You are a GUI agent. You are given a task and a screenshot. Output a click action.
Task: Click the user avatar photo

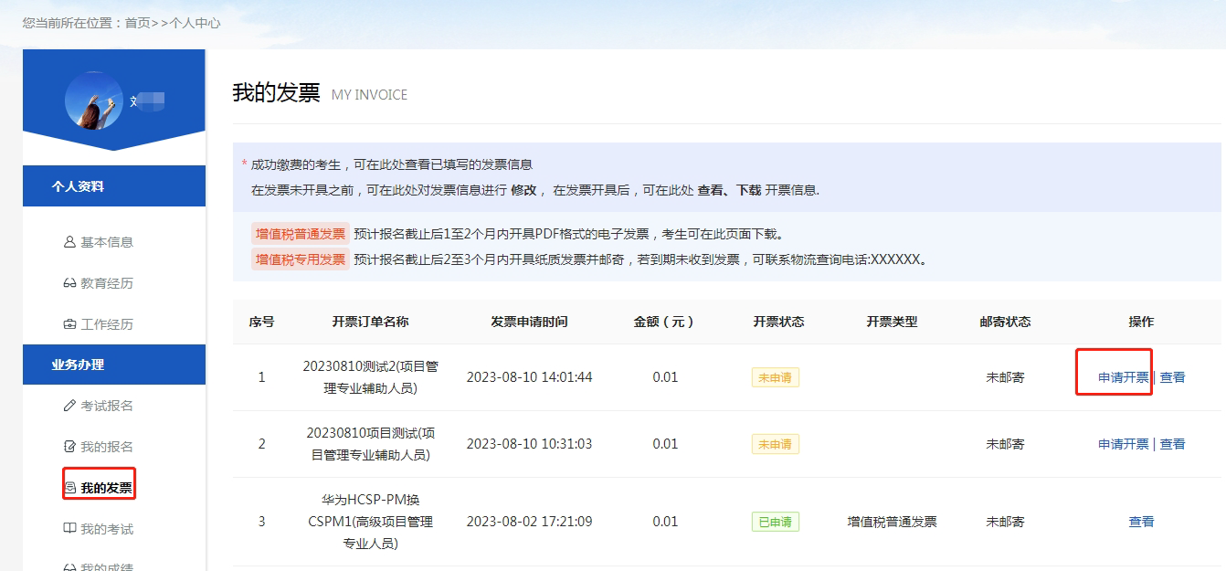(93, 100)
